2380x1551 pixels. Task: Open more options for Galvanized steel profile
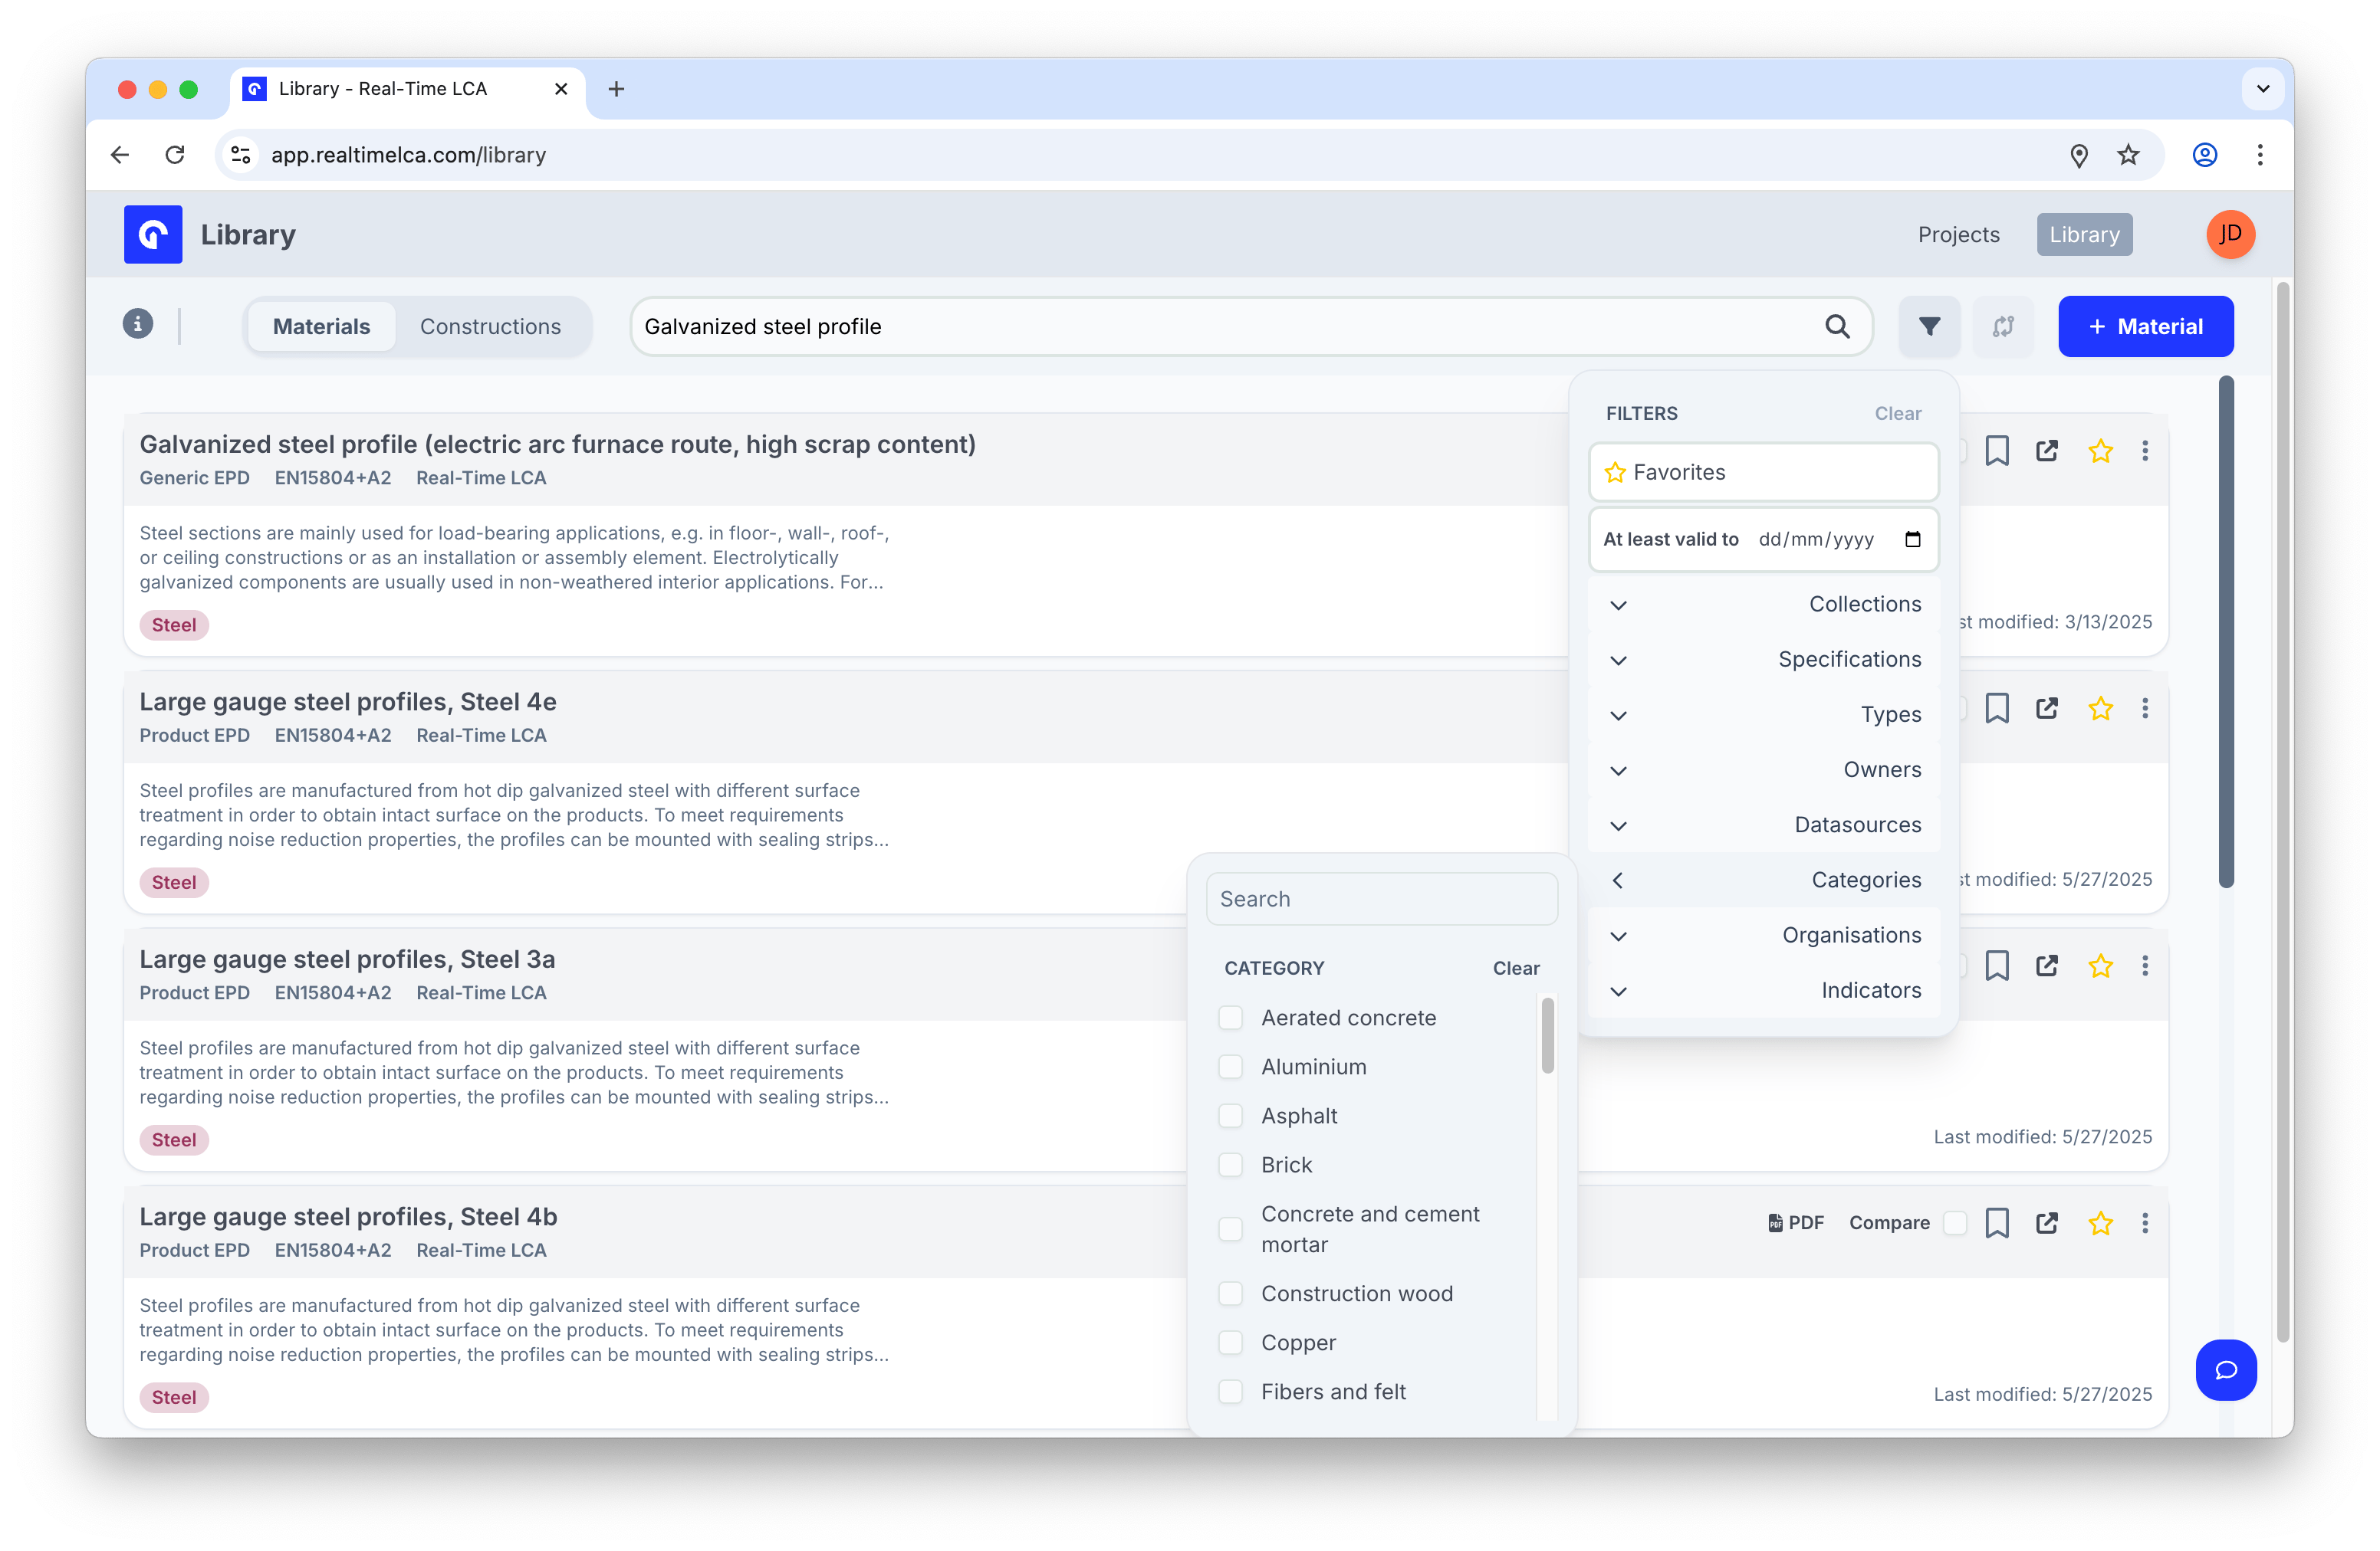[x=2145, y=451]
